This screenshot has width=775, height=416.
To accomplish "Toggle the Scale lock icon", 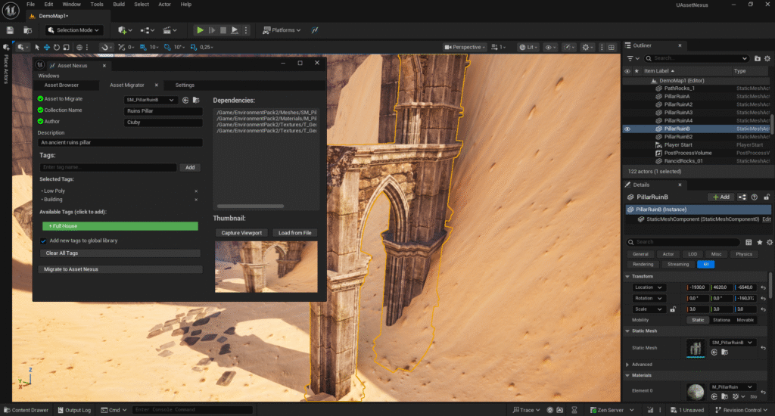I will tap(673, 309).
